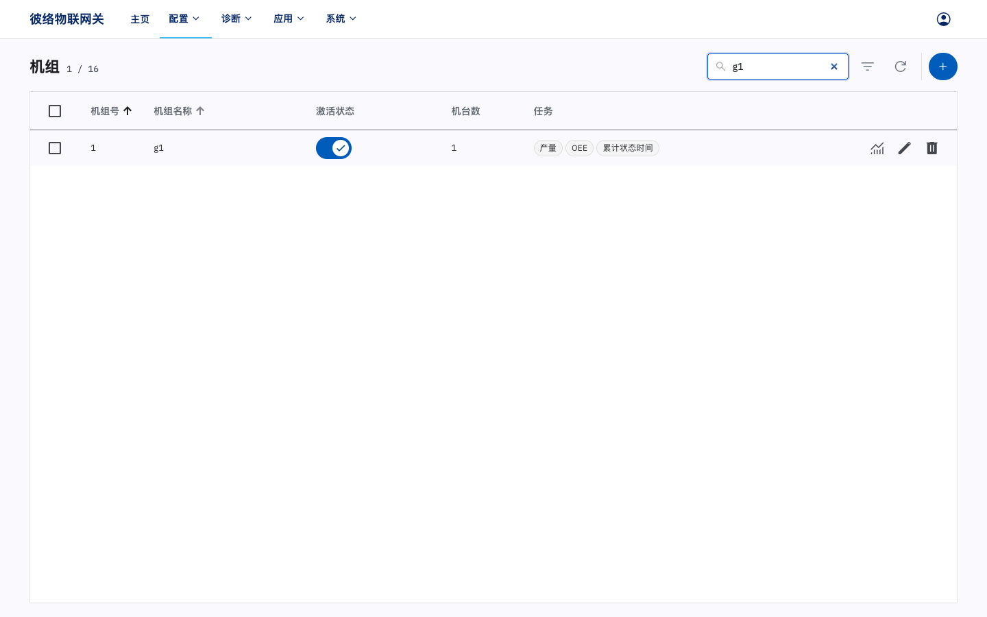Open the user account icon
Screen dimensions: 987x617
point(943,19)
